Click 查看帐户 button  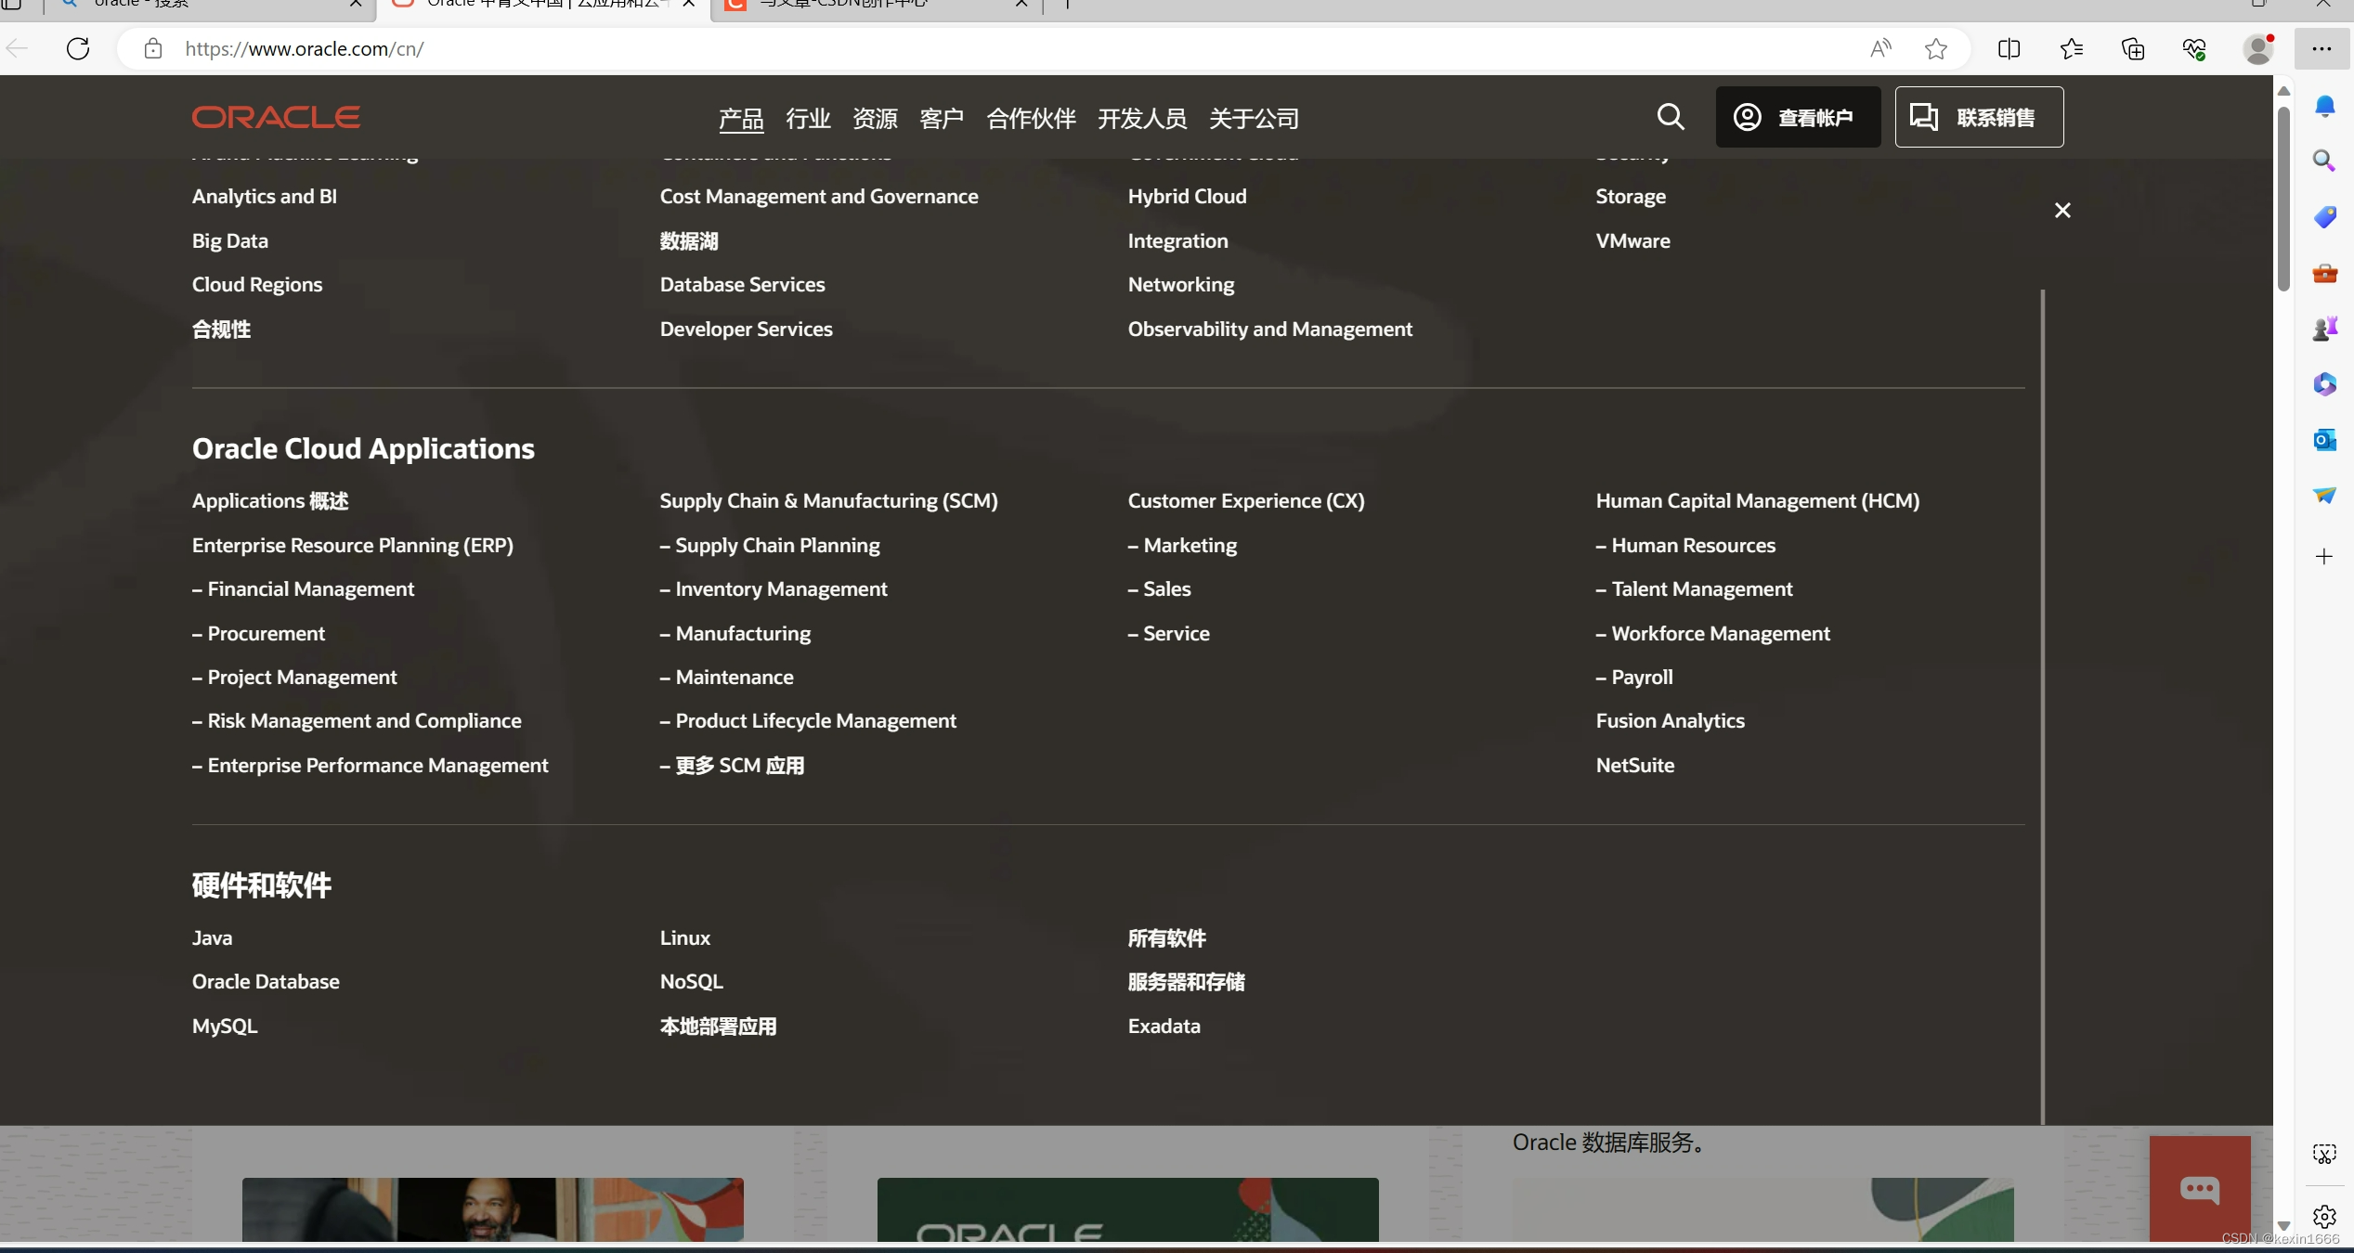pos(1798,117)
